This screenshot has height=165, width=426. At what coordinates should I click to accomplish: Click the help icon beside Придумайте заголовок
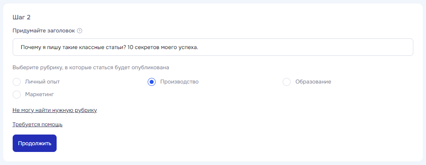coord(80,31)
